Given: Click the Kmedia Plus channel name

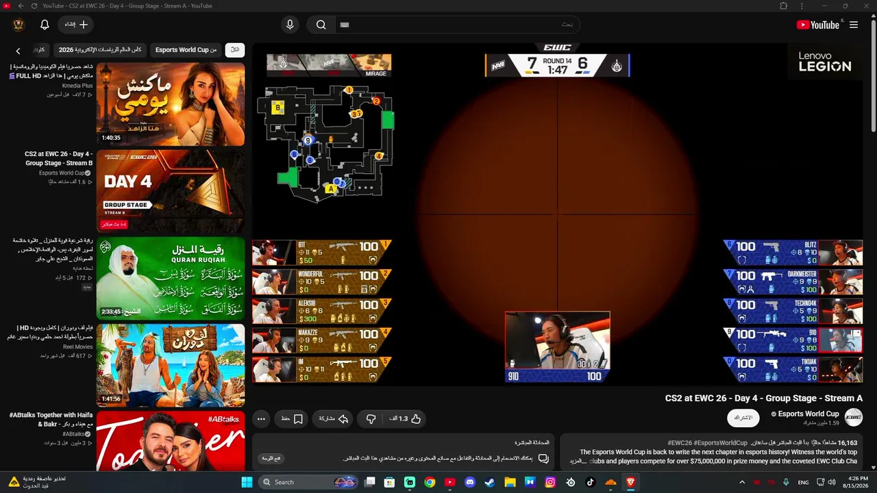Looking at the screenshot, I should [77, 86].
